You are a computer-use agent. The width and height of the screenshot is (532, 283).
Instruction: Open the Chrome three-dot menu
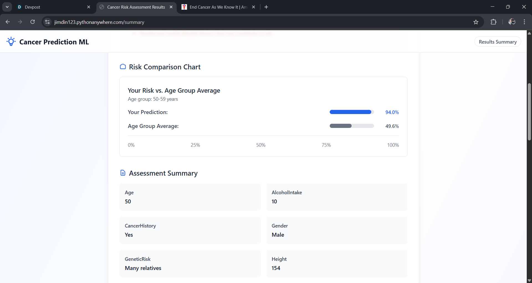click(524, 22)
